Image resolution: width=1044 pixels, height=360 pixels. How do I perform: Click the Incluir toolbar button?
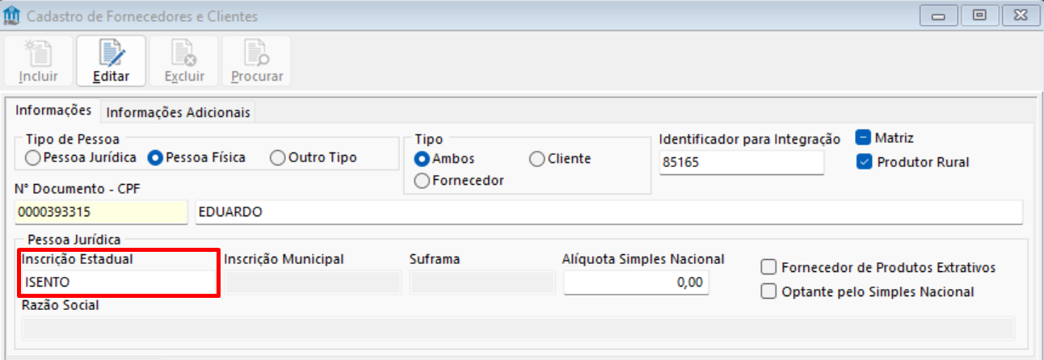(38, 61)
